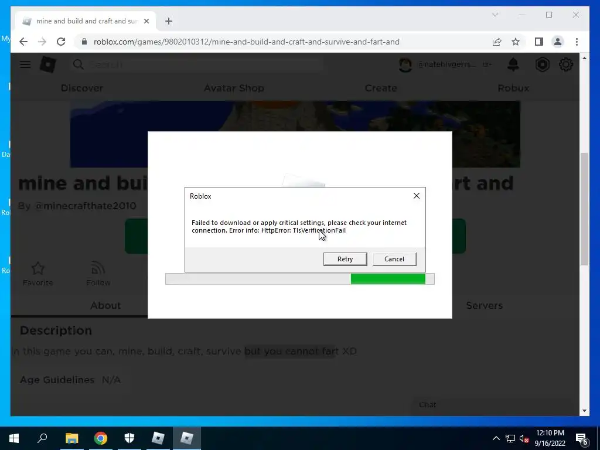Open Chrome's side panel icon

[x=539, y=42]
